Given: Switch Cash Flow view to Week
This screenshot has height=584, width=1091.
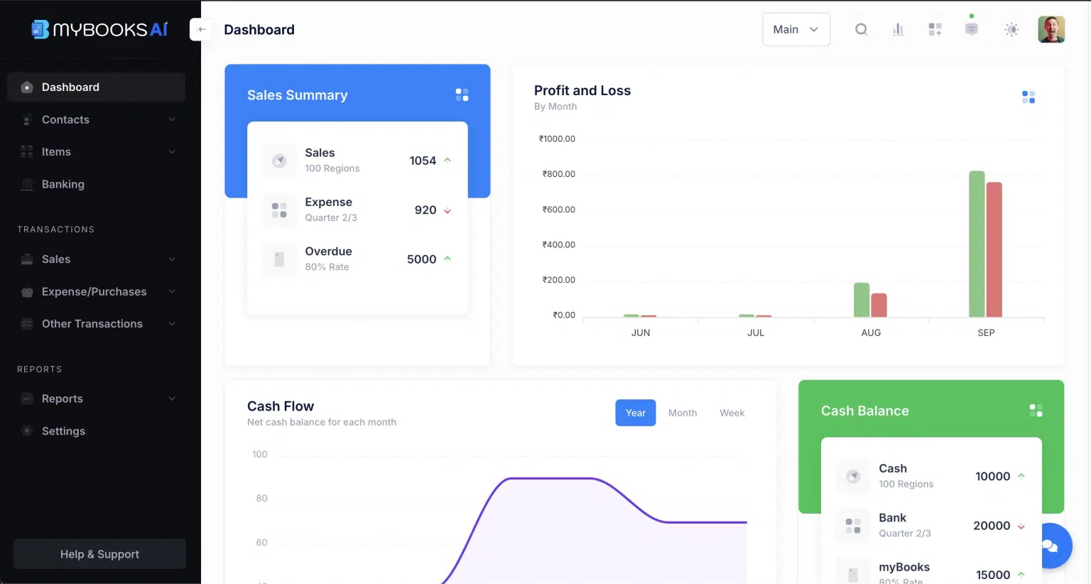Looking at the screenshot, I should click(x=732, y=413).
